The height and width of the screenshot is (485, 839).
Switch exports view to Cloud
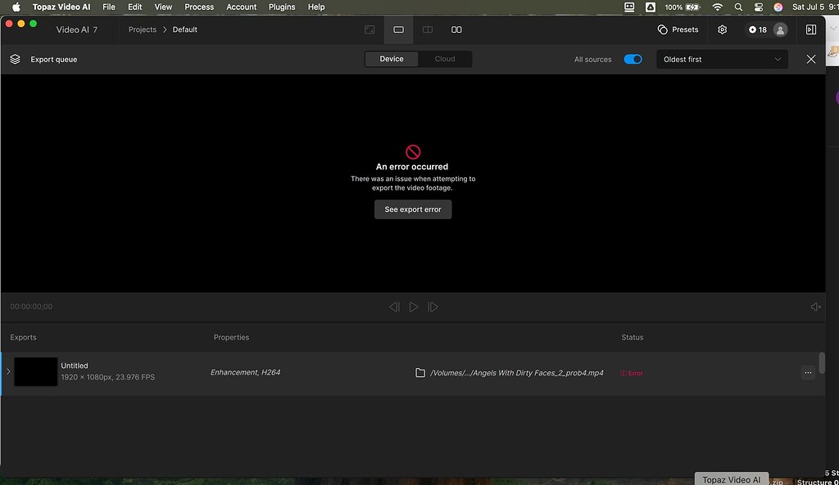(445, 59)
